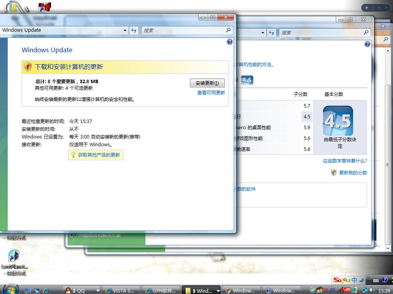Toggle the Sogou moon half-width icon

362,280
